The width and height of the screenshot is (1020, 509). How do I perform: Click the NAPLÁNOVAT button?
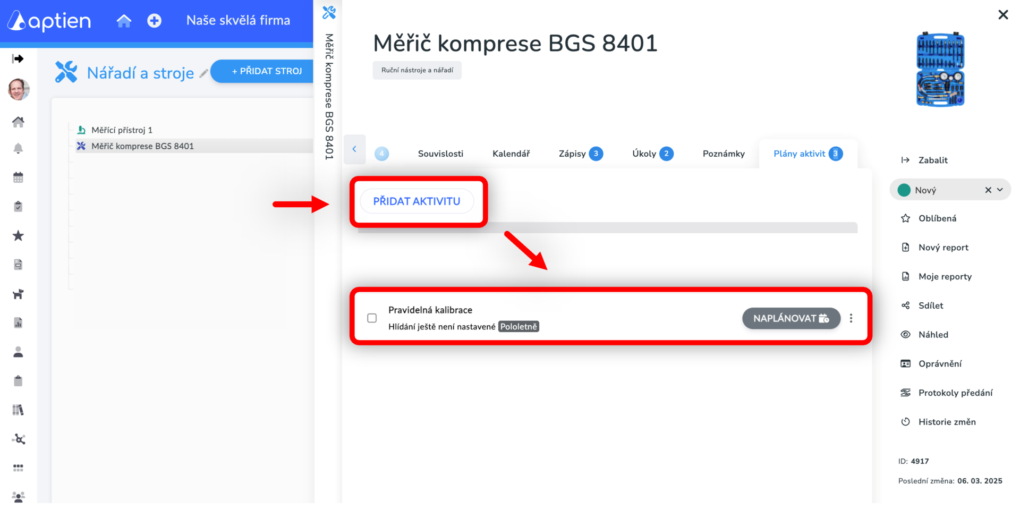click(791, 318)
